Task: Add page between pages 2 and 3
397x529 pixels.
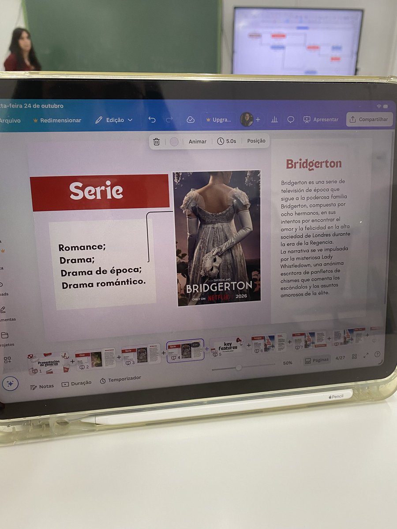Action: (119, 357)
